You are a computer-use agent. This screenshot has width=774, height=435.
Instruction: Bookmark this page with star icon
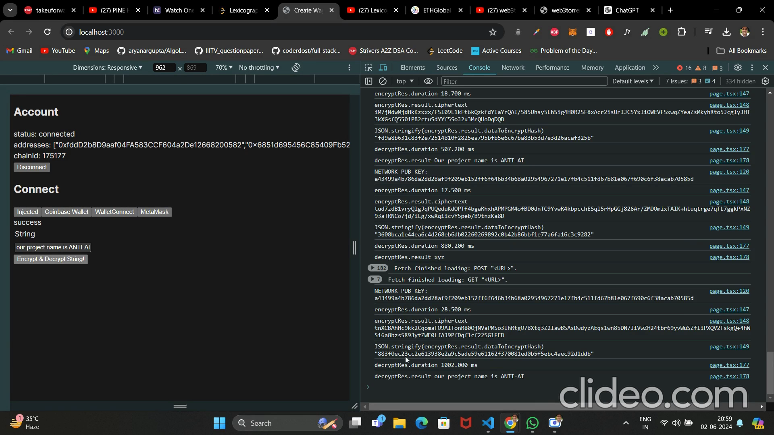click(493, 32)
